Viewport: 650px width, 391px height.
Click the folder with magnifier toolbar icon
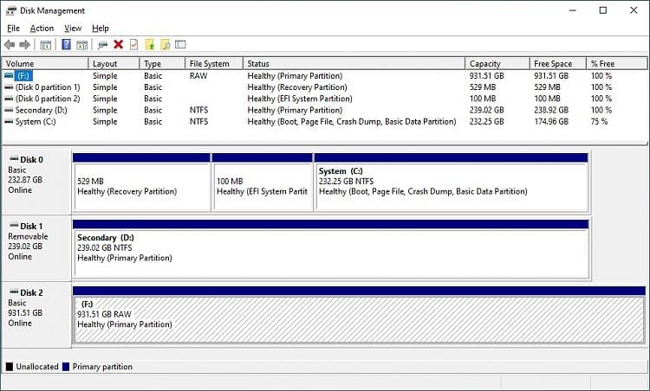[x=166, y=44]
